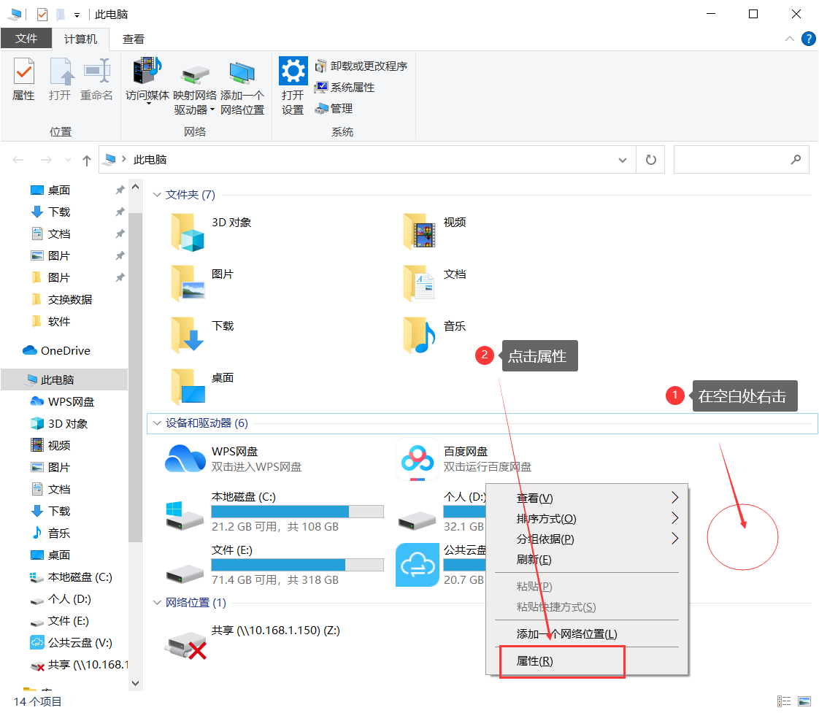The width and height of the screenshot is (819, 713).
Task: Select 百度网盘 drive item
Action: click(x=464, y=460)
